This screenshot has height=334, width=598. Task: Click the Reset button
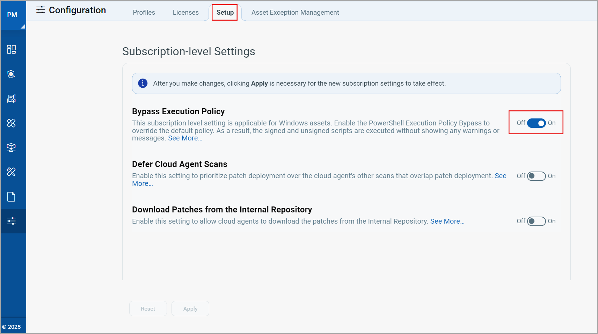coord(148,308)
